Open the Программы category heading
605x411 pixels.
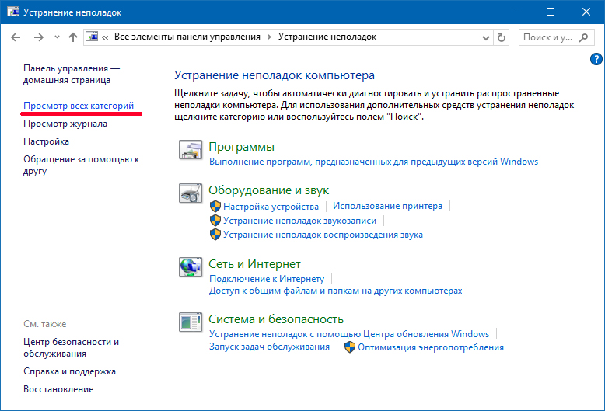coord(242,147)
